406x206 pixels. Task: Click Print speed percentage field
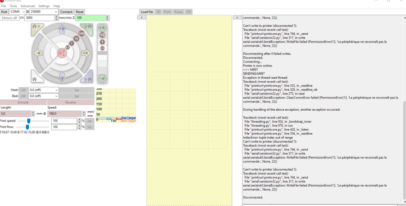pos(64,121)
